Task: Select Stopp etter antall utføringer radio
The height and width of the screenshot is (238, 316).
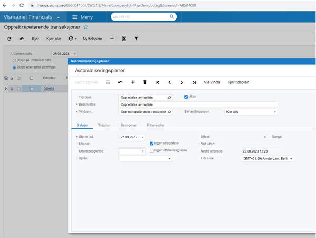Action: (14, 68)
